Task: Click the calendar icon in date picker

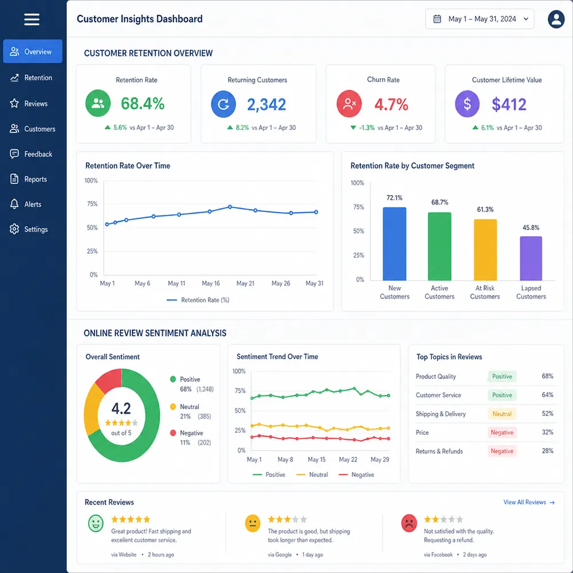Action: tap(437, 19)
